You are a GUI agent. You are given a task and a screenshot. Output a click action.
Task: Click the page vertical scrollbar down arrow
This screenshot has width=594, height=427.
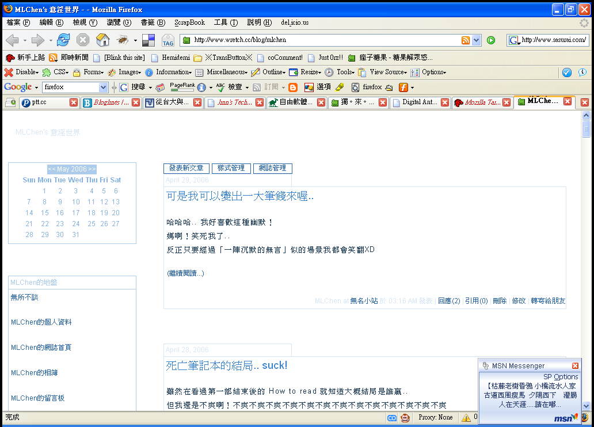point(586,406)
